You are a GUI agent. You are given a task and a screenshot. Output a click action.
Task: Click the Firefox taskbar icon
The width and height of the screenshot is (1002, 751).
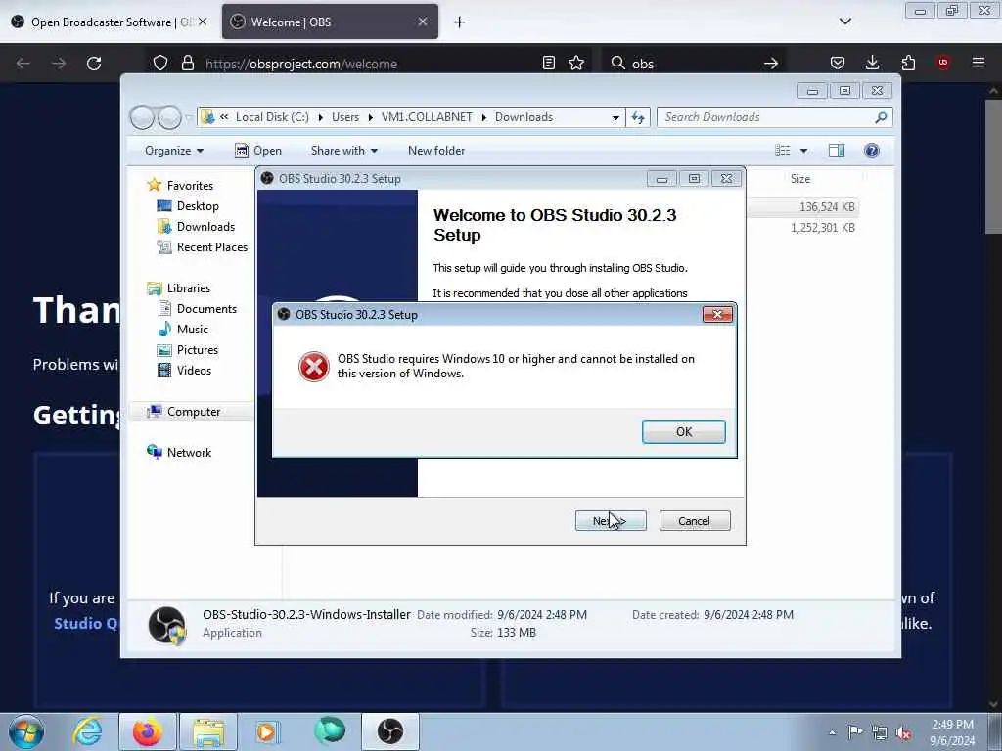148,731
